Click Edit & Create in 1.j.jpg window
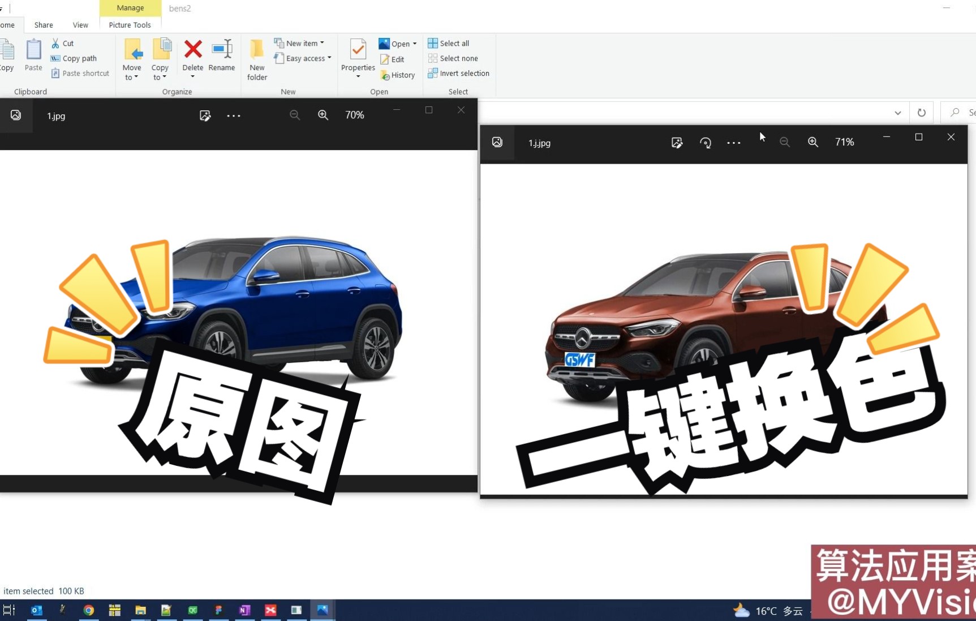Image resolution: width=976 pixels, height=621 pixels. (x=677, y=143)
